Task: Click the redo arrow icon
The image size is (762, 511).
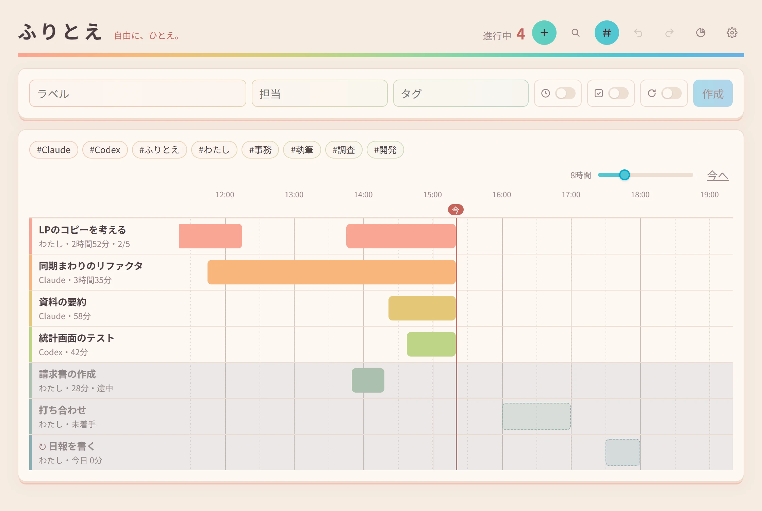Action: coord(669,33)
